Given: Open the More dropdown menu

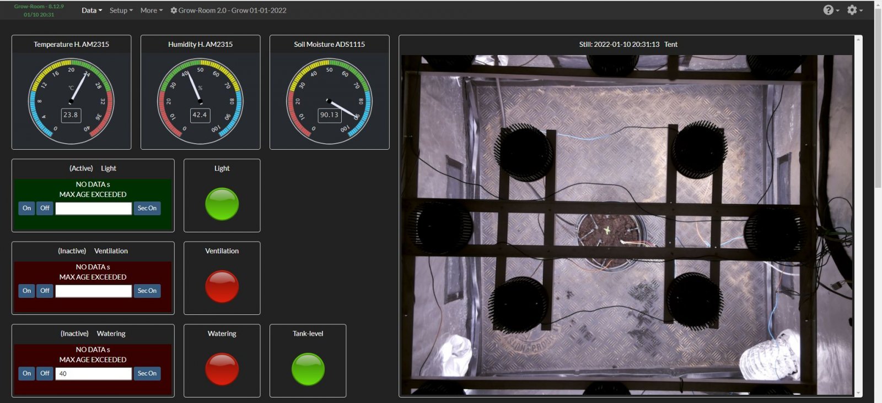Looking at the screenshot, I should pyautogui.click(x=152, y=10).
